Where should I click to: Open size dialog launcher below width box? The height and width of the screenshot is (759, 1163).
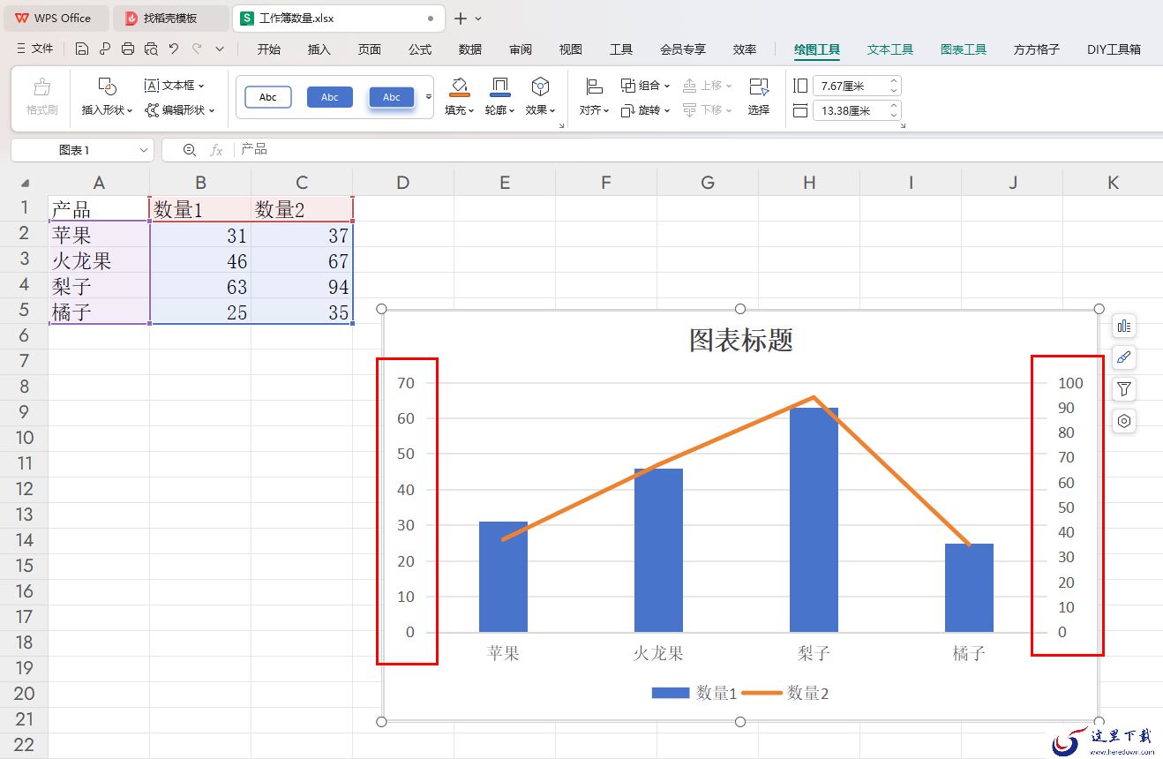pos(902,127)
